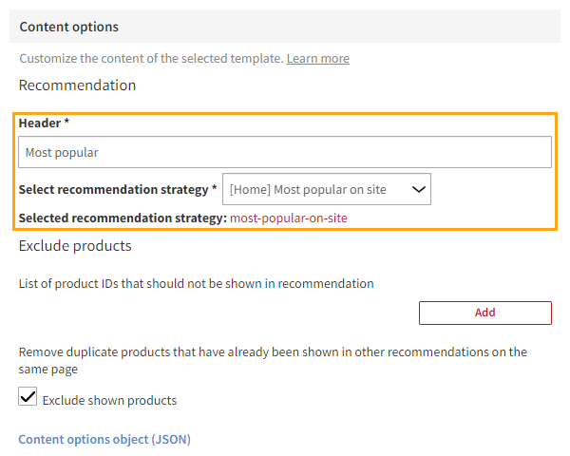The image size is (570, 456).
Task: Click the 'List of product IDs' description text
Action: point(196,283)
